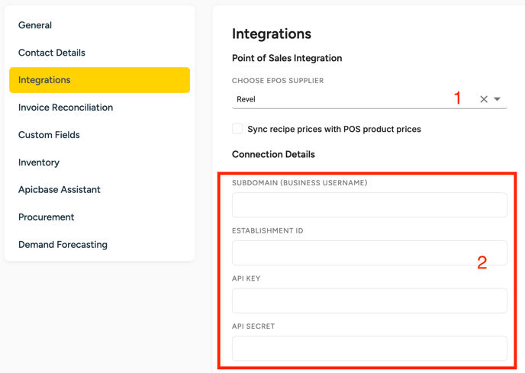Select the highlighted Integrations sidebar item
Viewport: 525px width, 373px height.
click(99, 80)
